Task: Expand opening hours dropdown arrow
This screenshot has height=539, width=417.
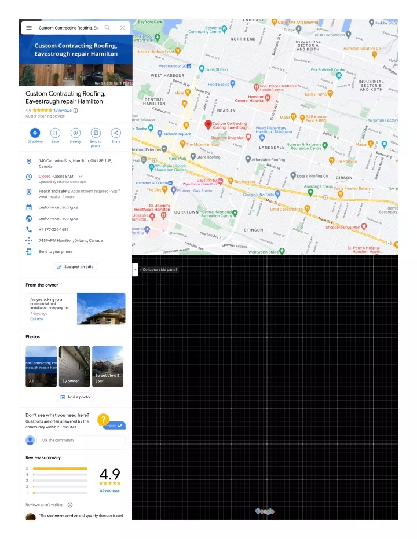Action: tap(81, 176)
